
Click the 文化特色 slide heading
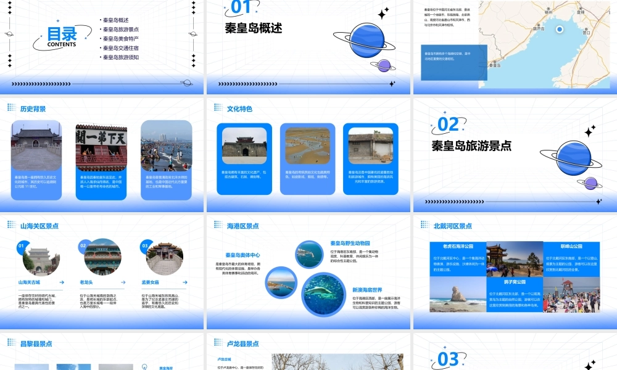(239, 109)
